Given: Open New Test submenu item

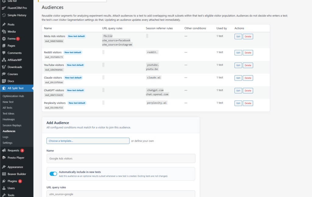Looking at the screenshot, I should pos(8,102).
